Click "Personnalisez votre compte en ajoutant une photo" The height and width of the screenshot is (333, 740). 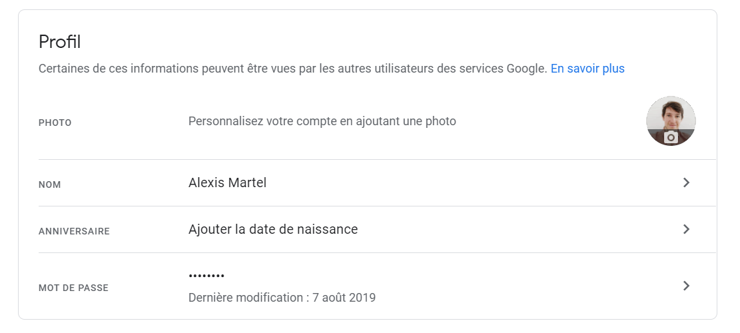coord(322,121)
